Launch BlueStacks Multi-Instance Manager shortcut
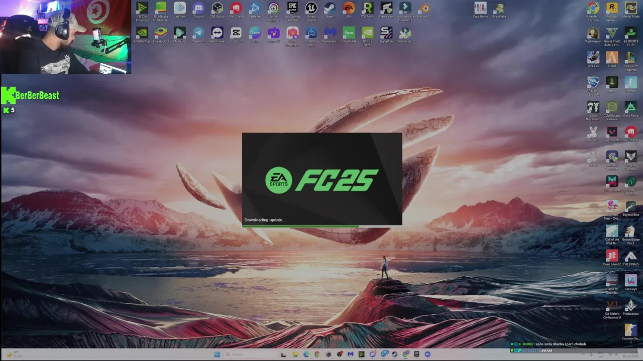The height and width of the screenshot is (361, 643). tap(161, 12)
